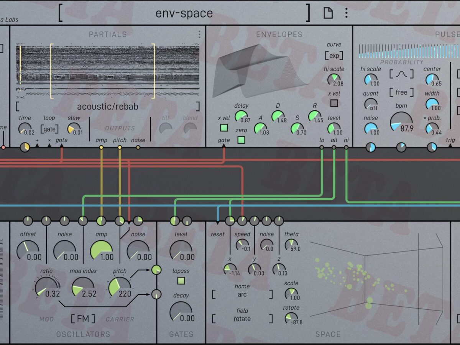The image size is (460, 345).
Task: Click the Space reset input arrow
Action: pos(218,222)
